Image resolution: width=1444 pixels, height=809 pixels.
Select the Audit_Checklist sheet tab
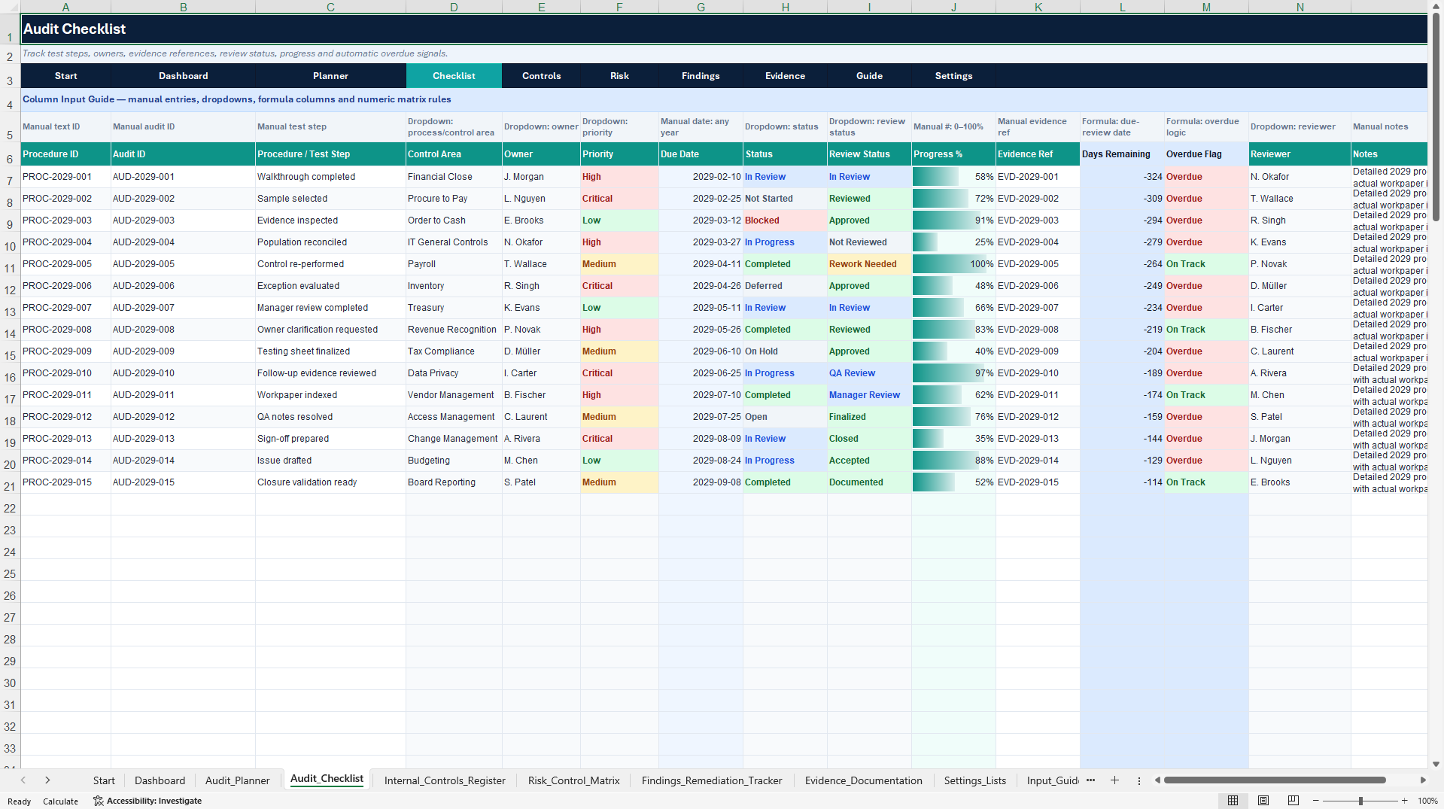pyautogui.click(x=327, y=779)
